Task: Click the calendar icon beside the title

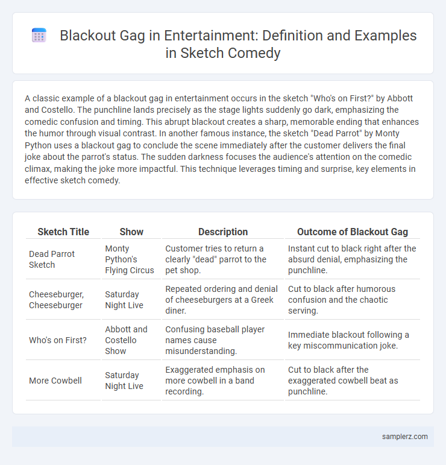Action: 39,36
